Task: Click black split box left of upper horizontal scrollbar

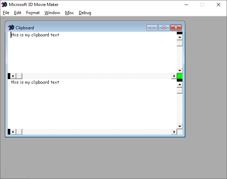Action: click(9, 76)
